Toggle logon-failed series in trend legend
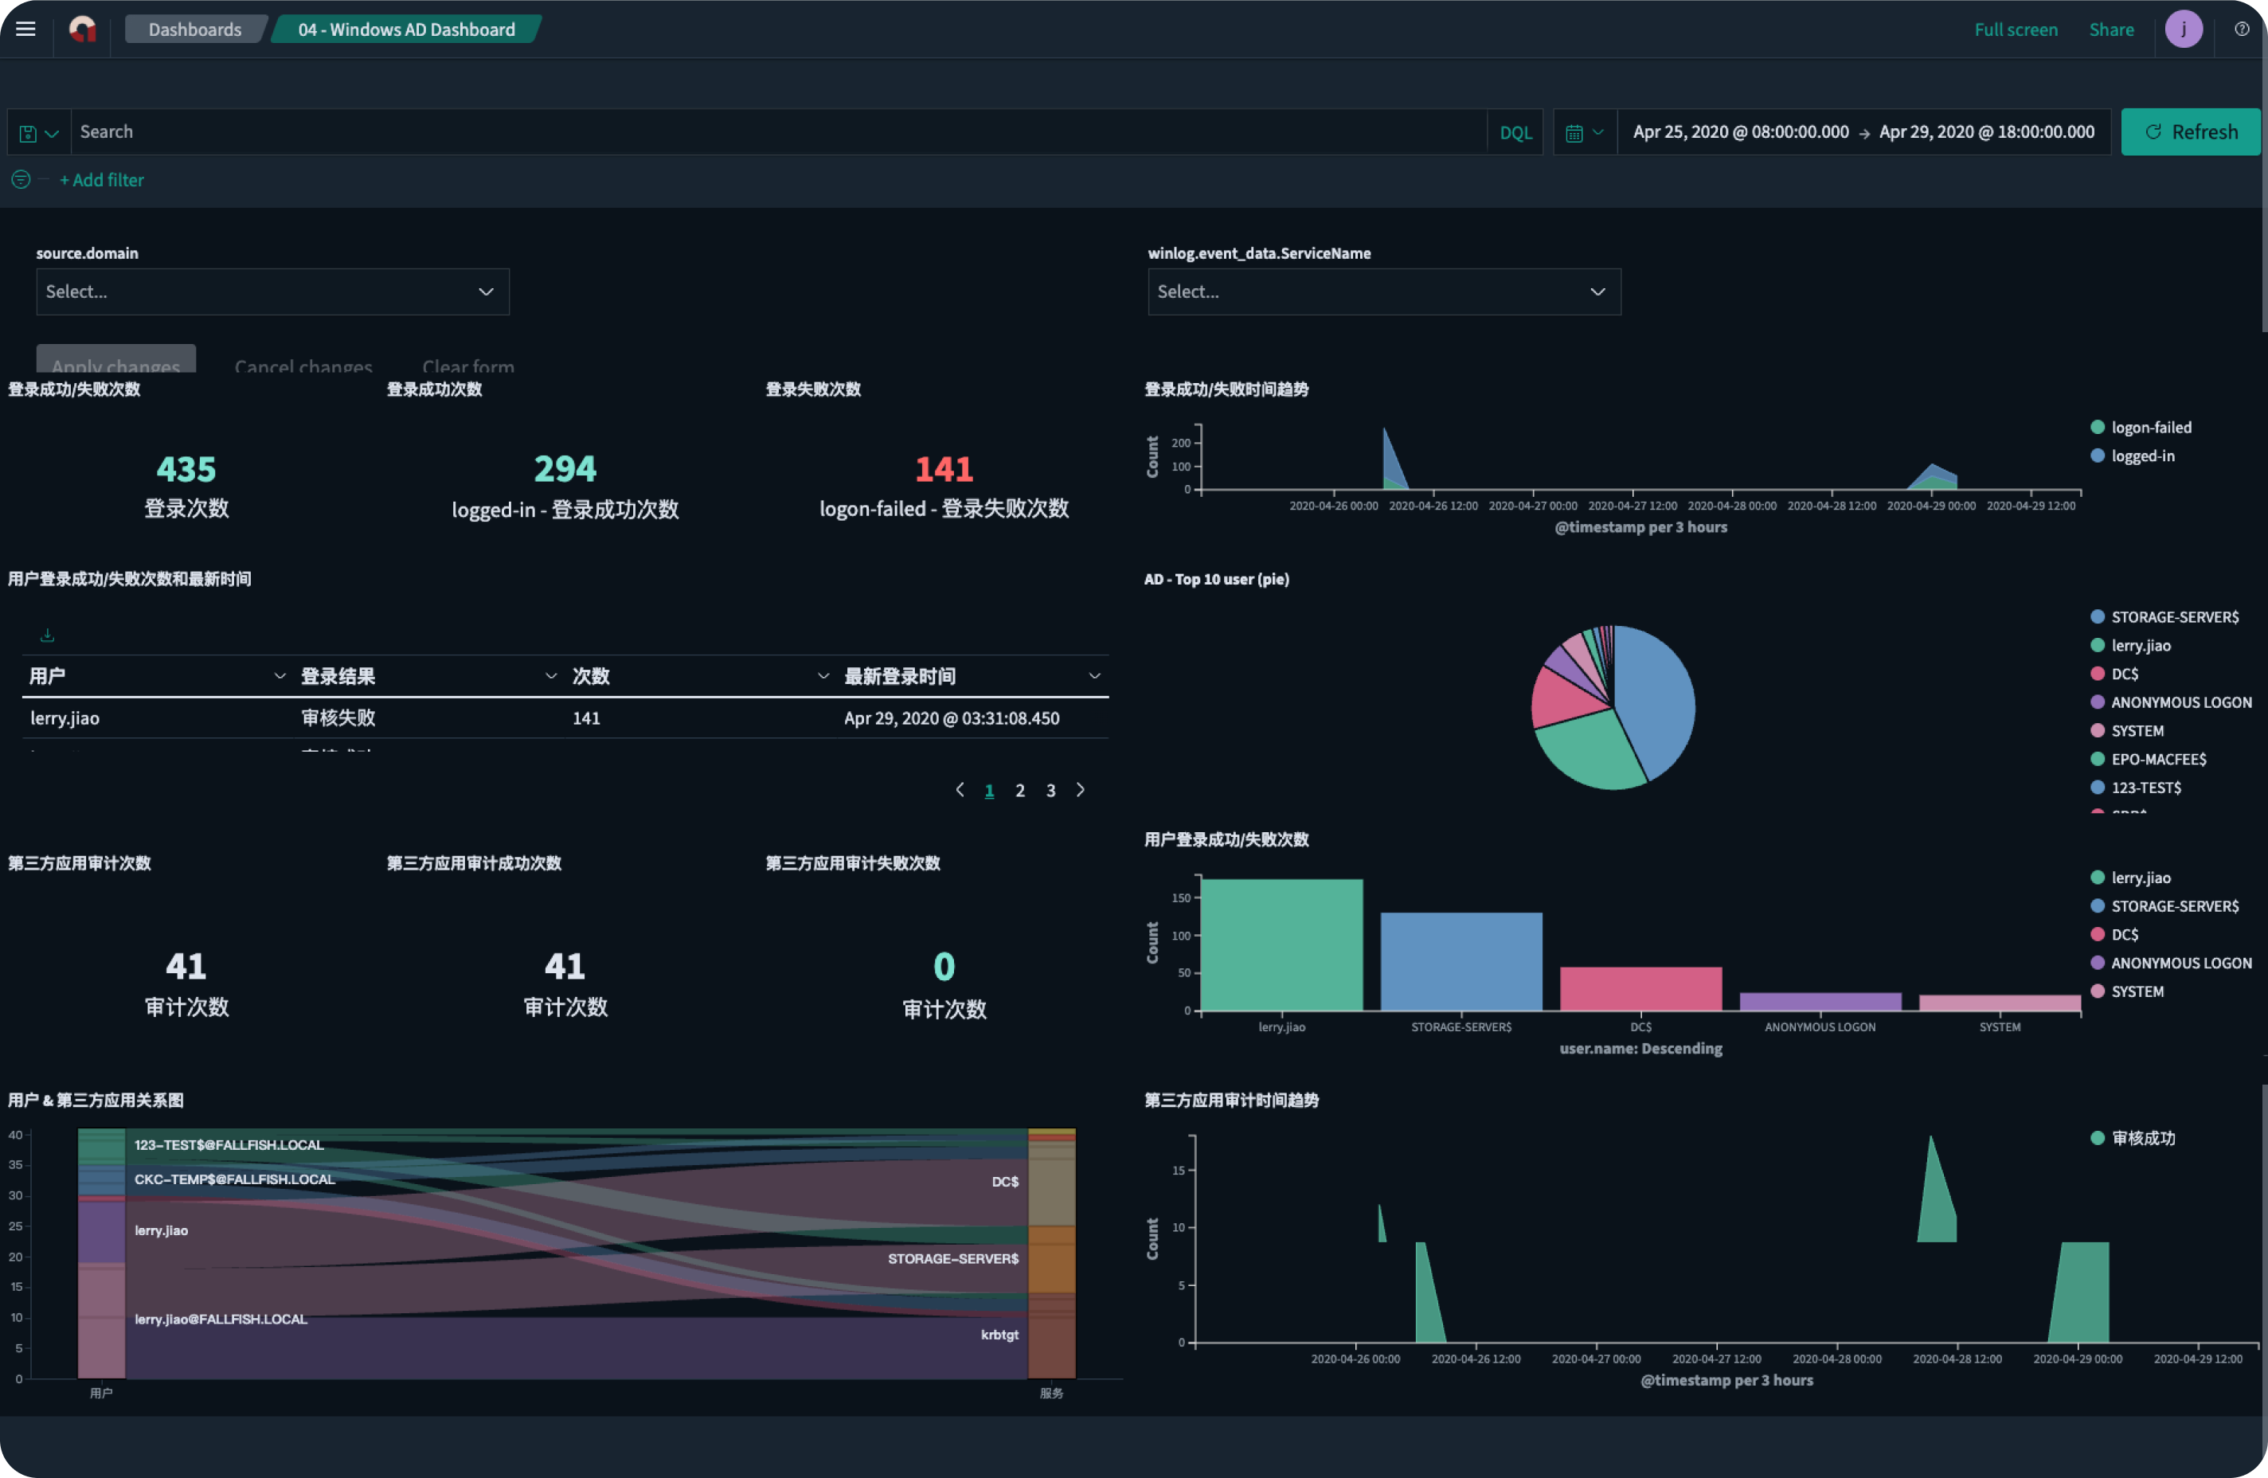The width and height of the screenshot is (2268, 1478). click(2150, 427)
